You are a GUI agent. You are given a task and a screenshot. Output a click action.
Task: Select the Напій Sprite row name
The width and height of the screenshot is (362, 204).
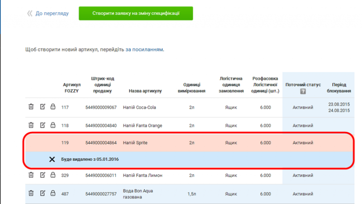click(135, 143)
